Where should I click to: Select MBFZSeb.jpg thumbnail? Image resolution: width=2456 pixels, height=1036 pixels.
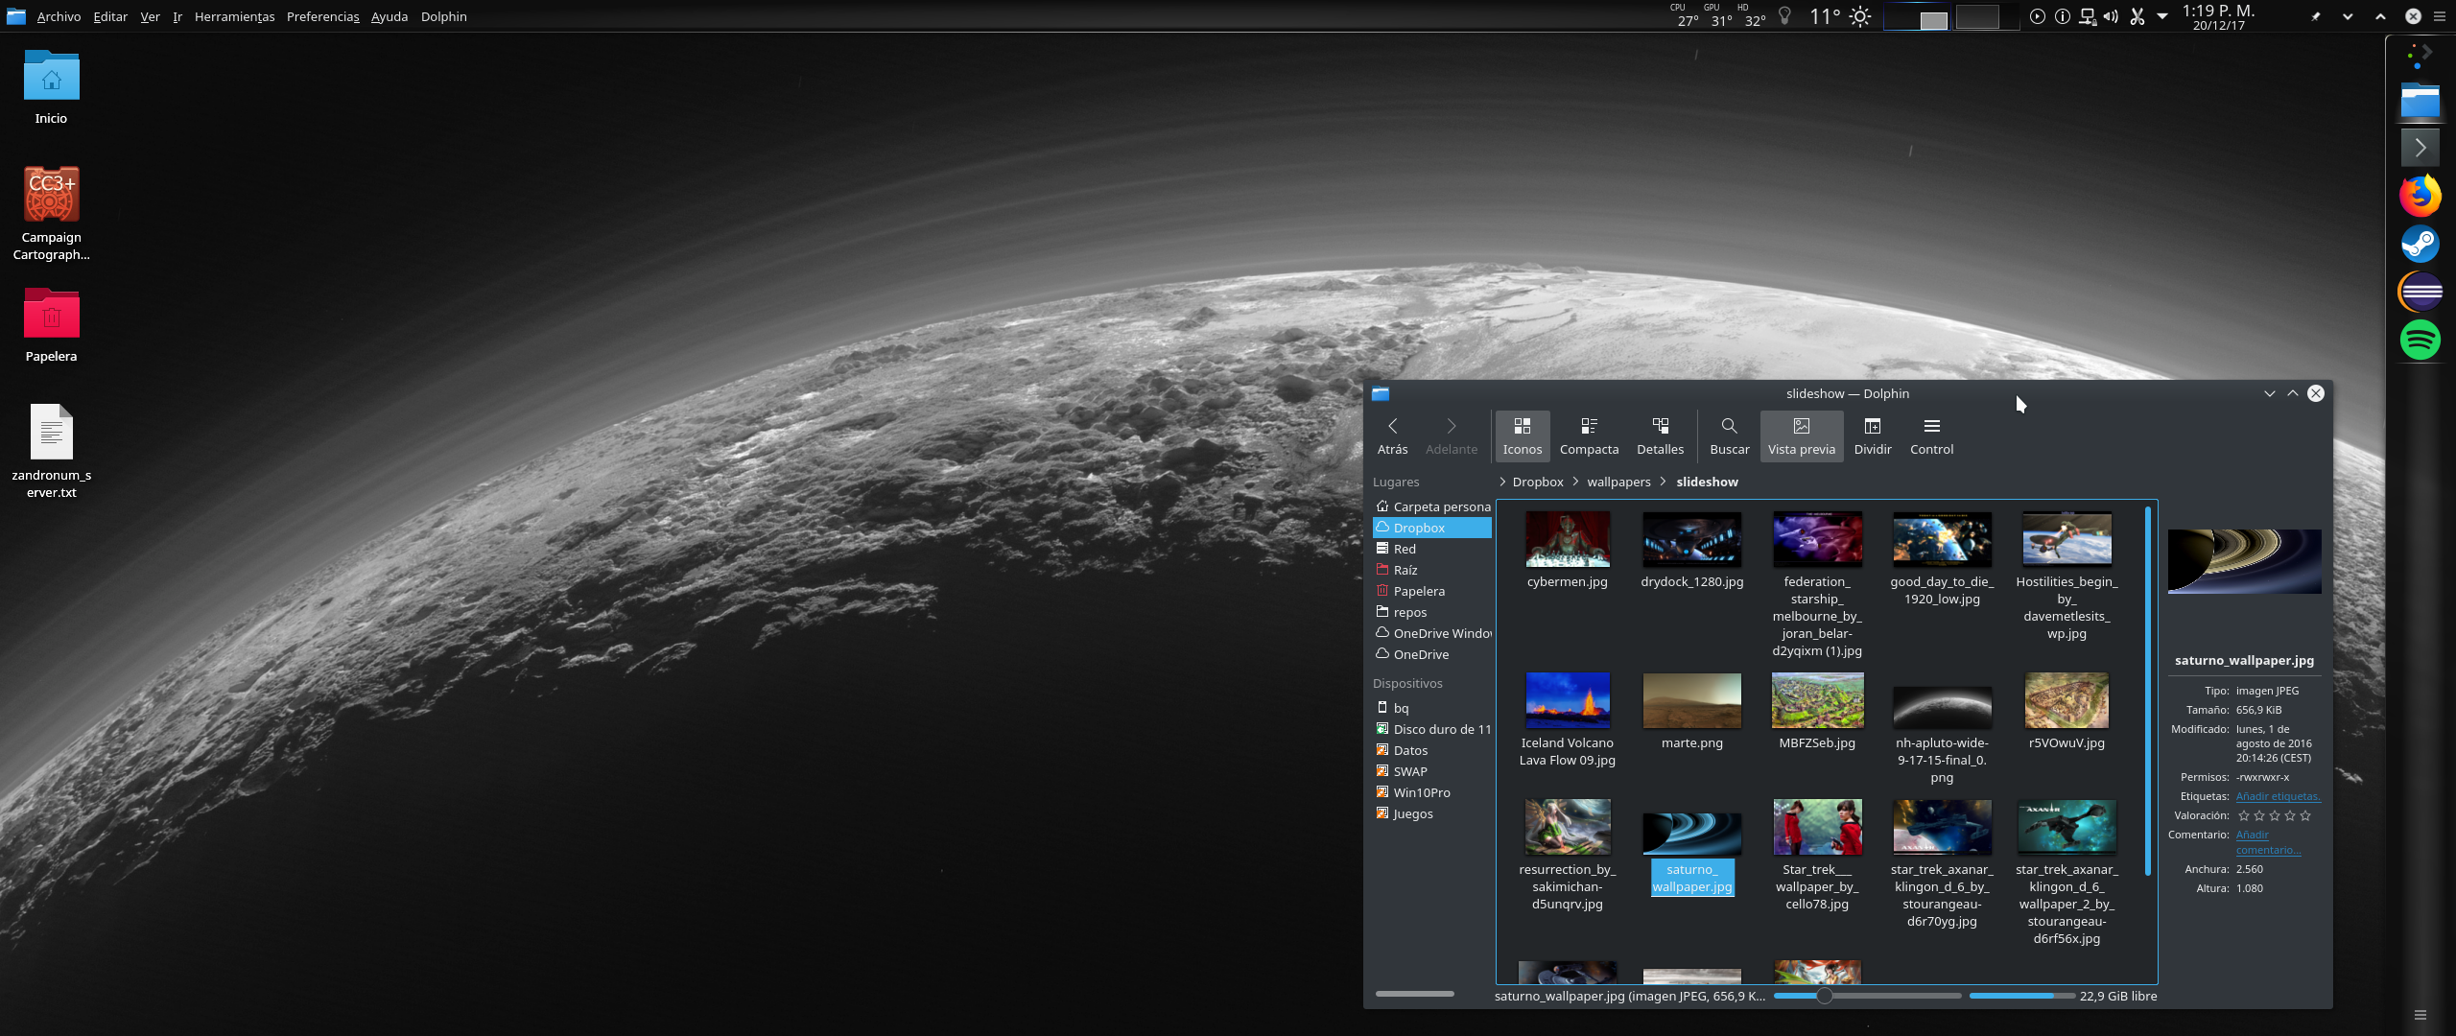point(1817,700)
